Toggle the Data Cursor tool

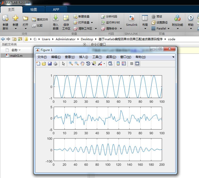[x=94, y=63]
